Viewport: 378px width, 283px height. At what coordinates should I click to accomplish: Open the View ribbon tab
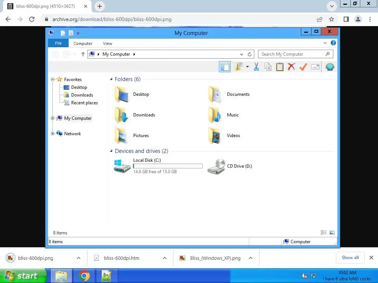[x=107, y=43]
